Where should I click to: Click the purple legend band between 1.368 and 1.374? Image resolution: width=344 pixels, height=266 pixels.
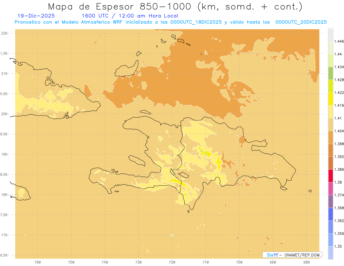[x=331, y=201]
